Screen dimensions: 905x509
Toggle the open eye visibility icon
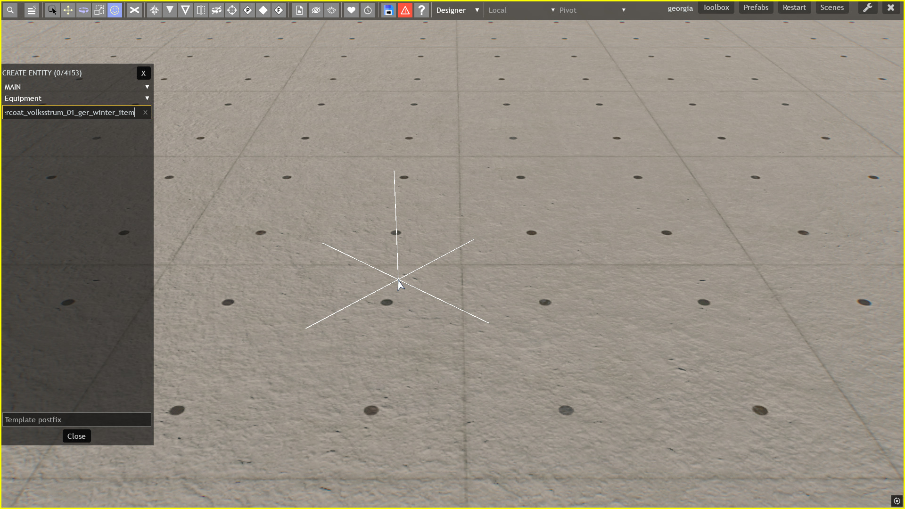point(332,10)
